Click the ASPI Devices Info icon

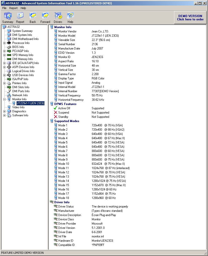[x=9, y=67]
